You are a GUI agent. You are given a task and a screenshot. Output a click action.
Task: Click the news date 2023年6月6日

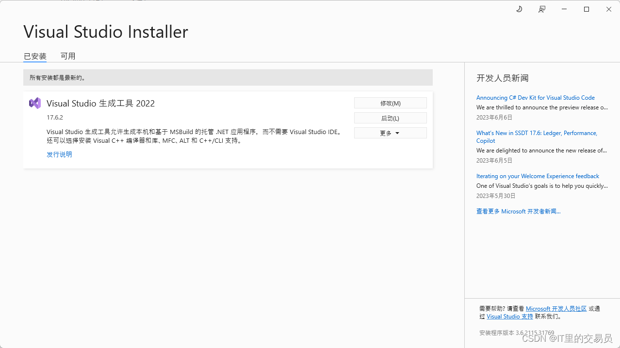coord(494,118)
